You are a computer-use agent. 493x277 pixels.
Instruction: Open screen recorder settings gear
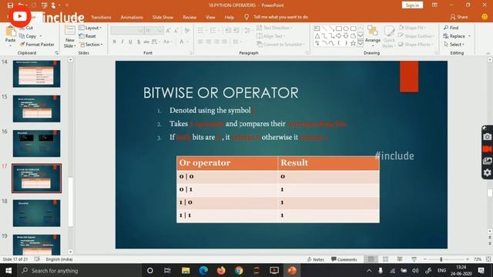coord(487,172)
